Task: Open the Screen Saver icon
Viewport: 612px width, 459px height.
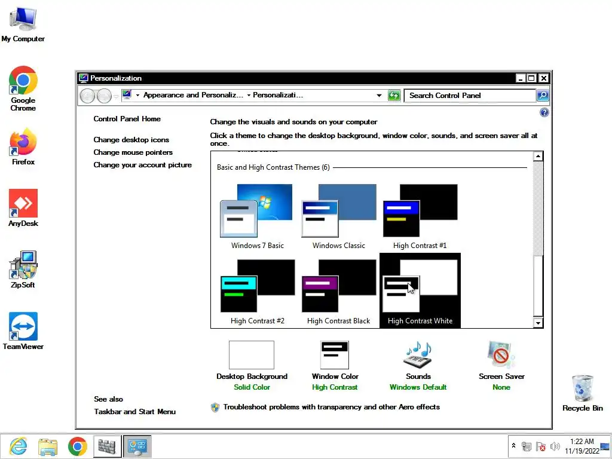Action: coord(501,355)
